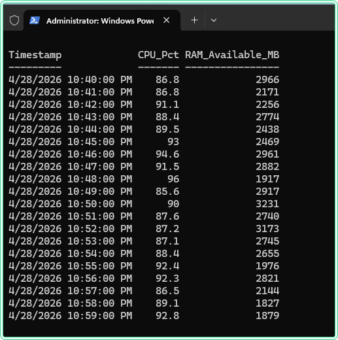Screen dimensions: 338x340
Task: Click the timestamp 4/28/2026 10:44:00 PM
Action: coord(71,129)
